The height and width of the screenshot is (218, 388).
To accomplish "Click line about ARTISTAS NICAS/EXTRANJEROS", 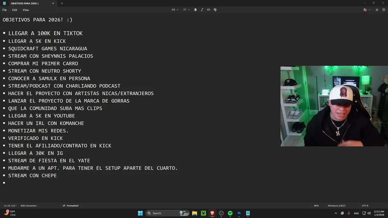I will click(81, 93).
